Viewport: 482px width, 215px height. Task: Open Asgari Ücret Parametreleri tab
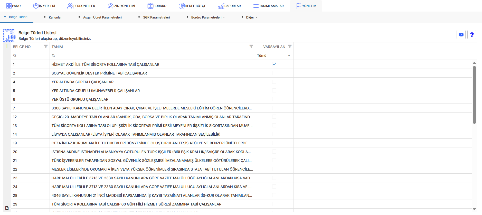(x=102, y=17)
